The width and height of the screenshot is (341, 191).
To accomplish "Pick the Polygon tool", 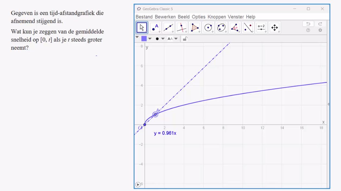I will (195, 28).
